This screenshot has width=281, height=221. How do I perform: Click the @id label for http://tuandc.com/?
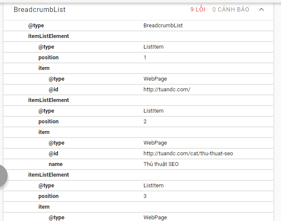(x=53, y=90)
